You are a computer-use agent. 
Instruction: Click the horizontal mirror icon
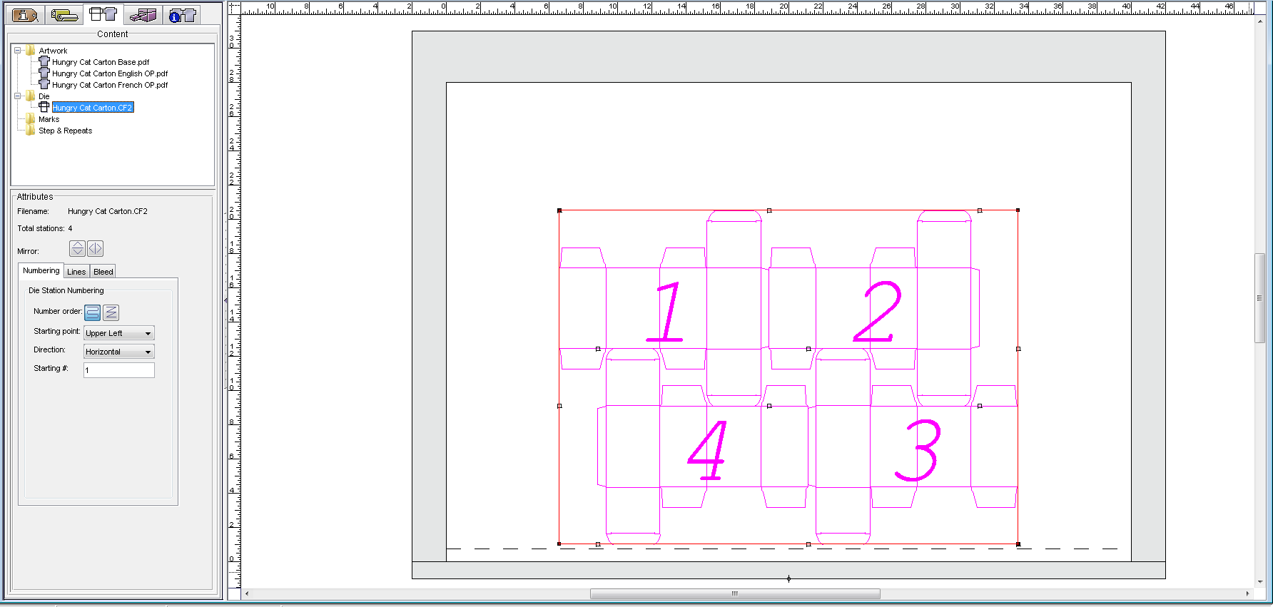tap(96, 248)
